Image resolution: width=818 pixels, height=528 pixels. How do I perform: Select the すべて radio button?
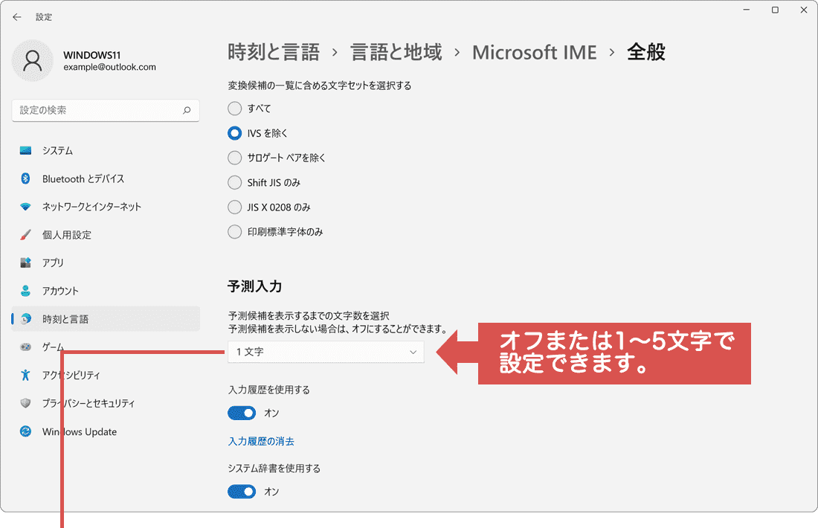(x=234, y=109)
